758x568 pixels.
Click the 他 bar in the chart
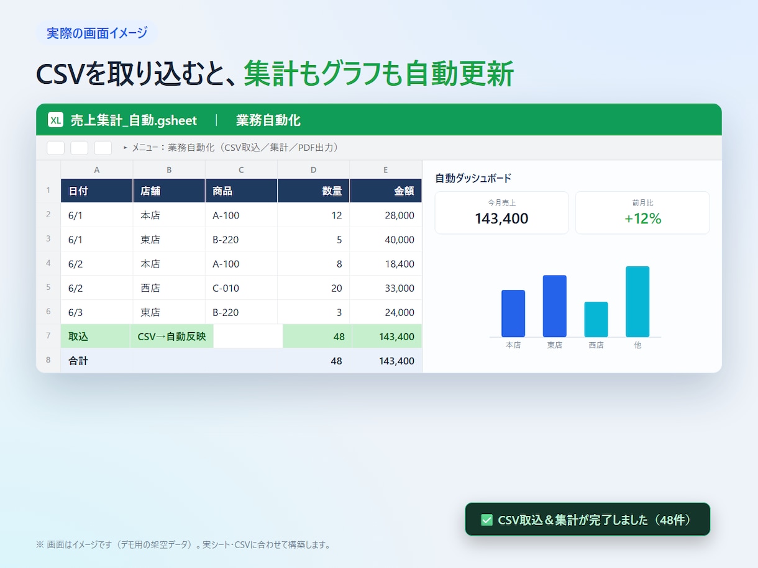click(x=637, y=301)
